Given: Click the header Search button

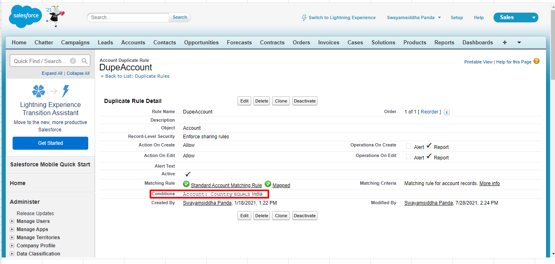Looking at the screenshot, I should [180, 17].
